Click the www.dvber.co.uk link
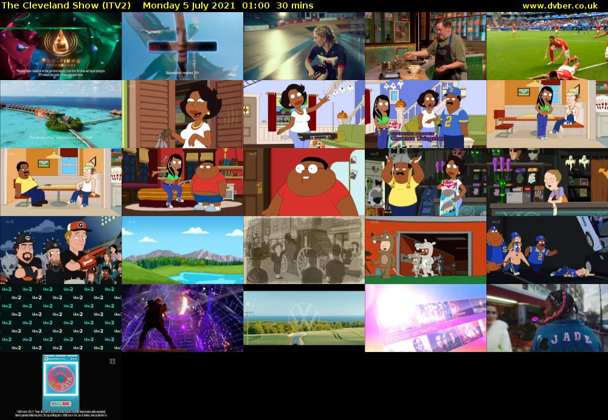608x420 pixels. (x=560, y=6)
